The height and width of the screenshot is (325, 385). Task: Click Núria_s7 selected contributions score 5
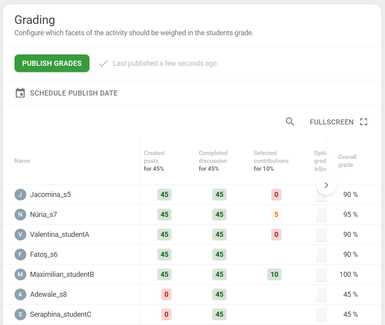tap(276, 215)
